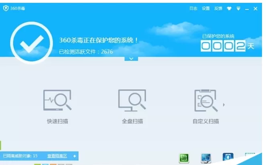Click the 查看隔离区 view quarantine link

57,156
